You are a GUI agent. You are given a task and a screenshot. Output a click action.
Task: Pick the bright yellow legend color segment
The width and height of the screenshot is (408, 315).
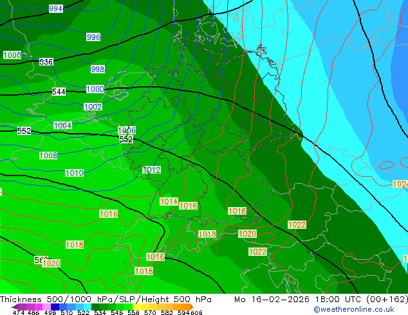[137, 307]
